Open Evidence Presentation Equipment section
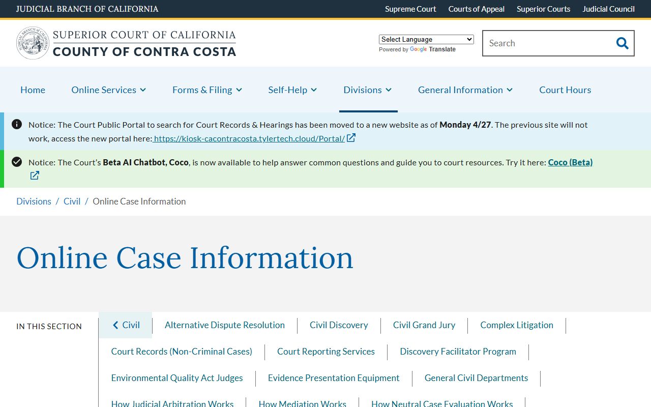Image resolution: width=651 pixels, height=407 pixels. pyautogui.click(x=334, y=378)
